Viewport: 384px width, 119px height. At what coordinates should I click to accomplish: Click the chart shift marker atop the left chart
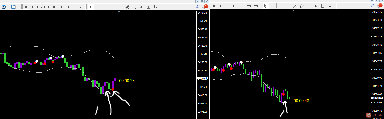coord(119,11)
